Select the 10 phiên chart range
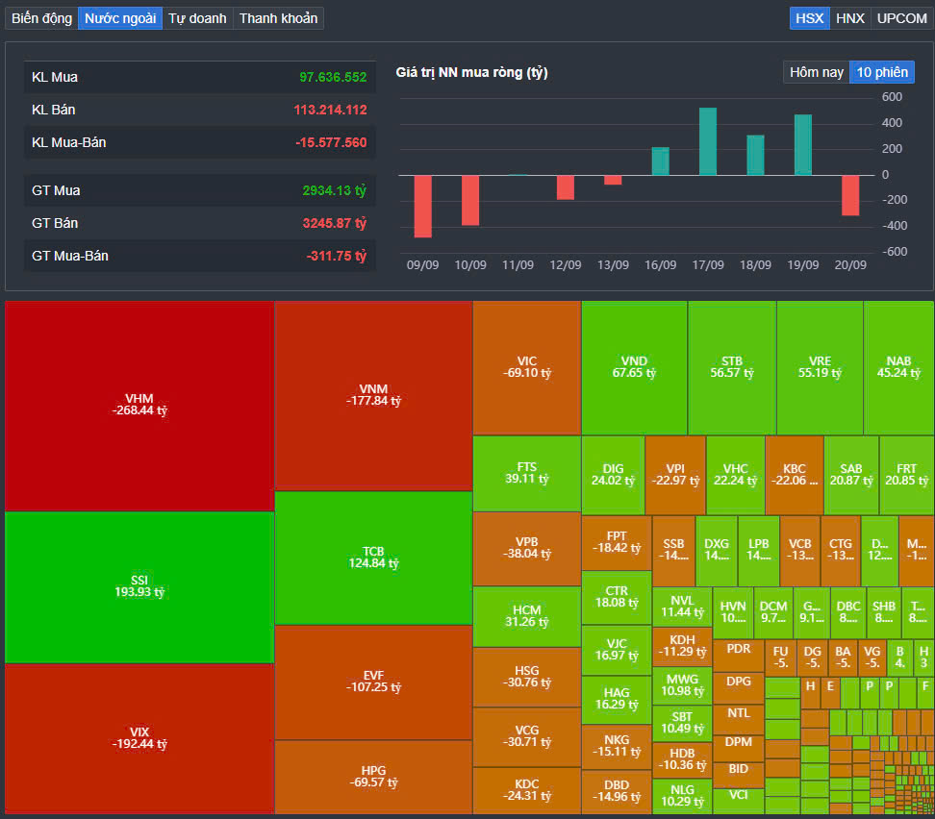 coord(882,72)
